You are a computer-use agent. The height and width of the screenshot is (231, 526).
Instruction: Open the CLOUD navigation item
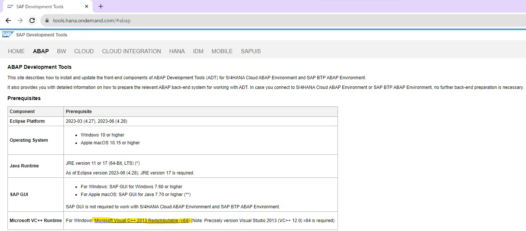point(84,51)
